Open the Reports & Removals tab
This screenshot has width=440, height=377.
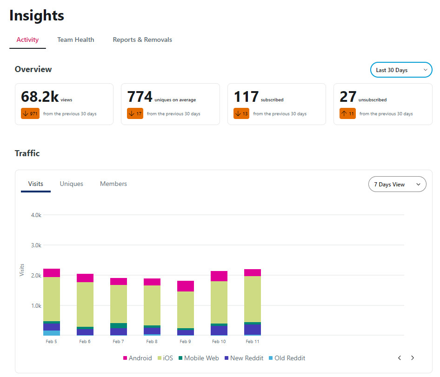pyautogui.click(x=142, y=40)
